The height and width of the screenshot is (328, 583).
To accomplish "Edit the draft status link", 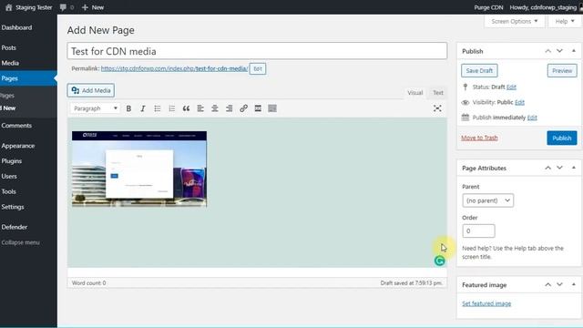I will [x=511, y=87].
